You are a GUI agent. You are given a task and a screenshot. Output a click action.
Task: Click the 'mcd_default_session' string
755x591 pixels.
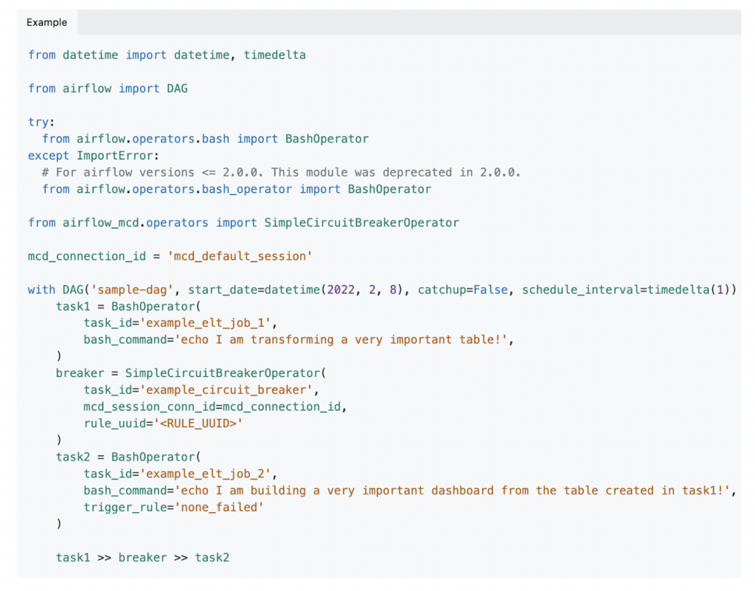[240, 256]
